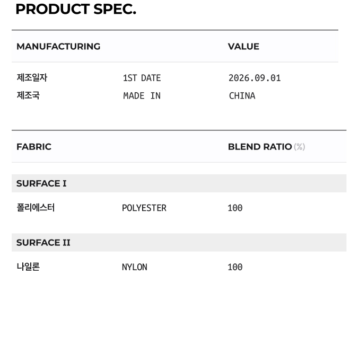Click the BLEND RATIO header
The image size is (350, 337).
260,147
